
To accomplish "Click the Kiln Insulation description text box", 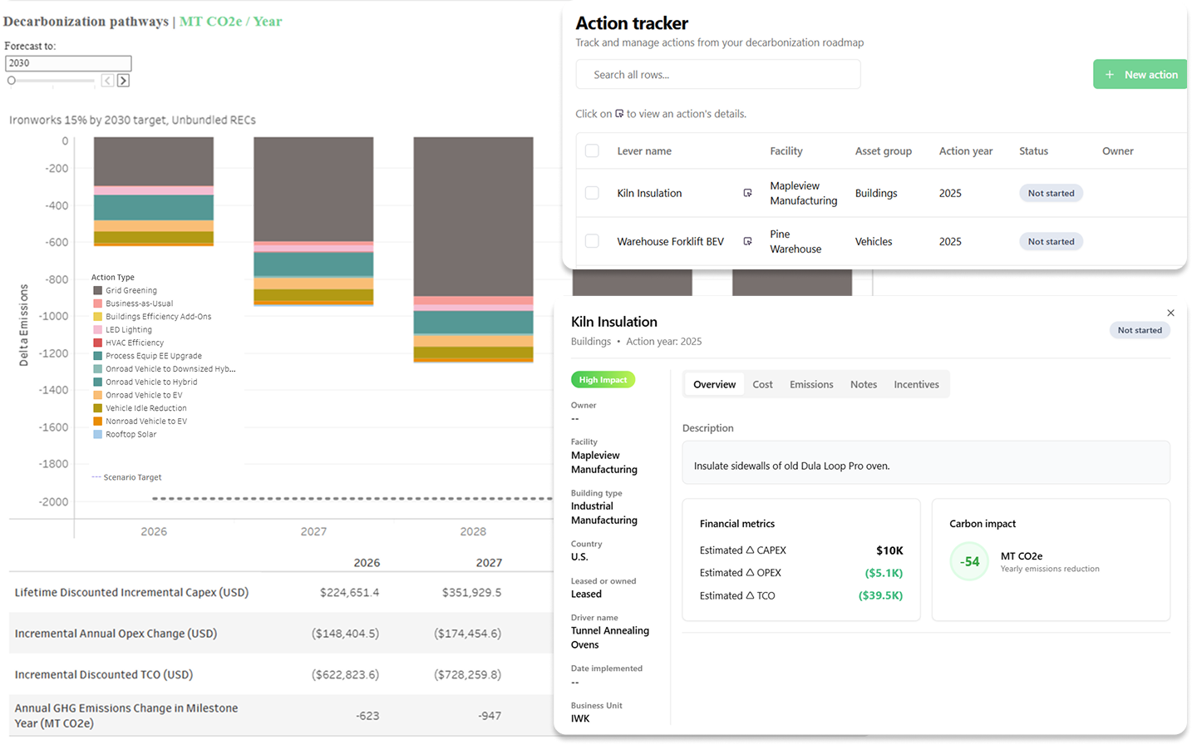I will (x=926, y=462).
